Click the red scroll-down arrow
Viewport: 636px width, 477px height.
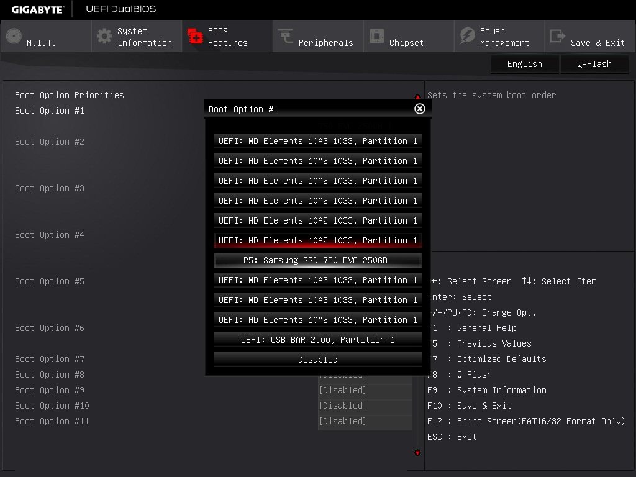click(x=417, y=453)
